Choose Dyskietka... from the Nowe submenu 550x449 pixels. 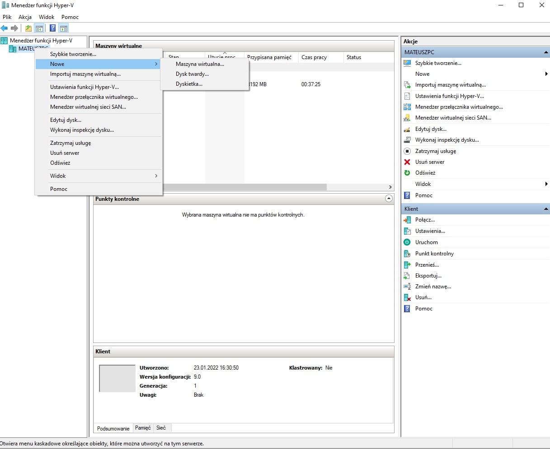[x=205, y=84]
